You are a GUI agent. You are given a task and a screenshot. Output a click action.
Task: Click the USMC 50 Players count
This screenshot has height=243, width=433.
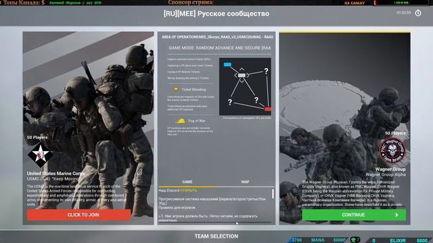coord(37,137)
